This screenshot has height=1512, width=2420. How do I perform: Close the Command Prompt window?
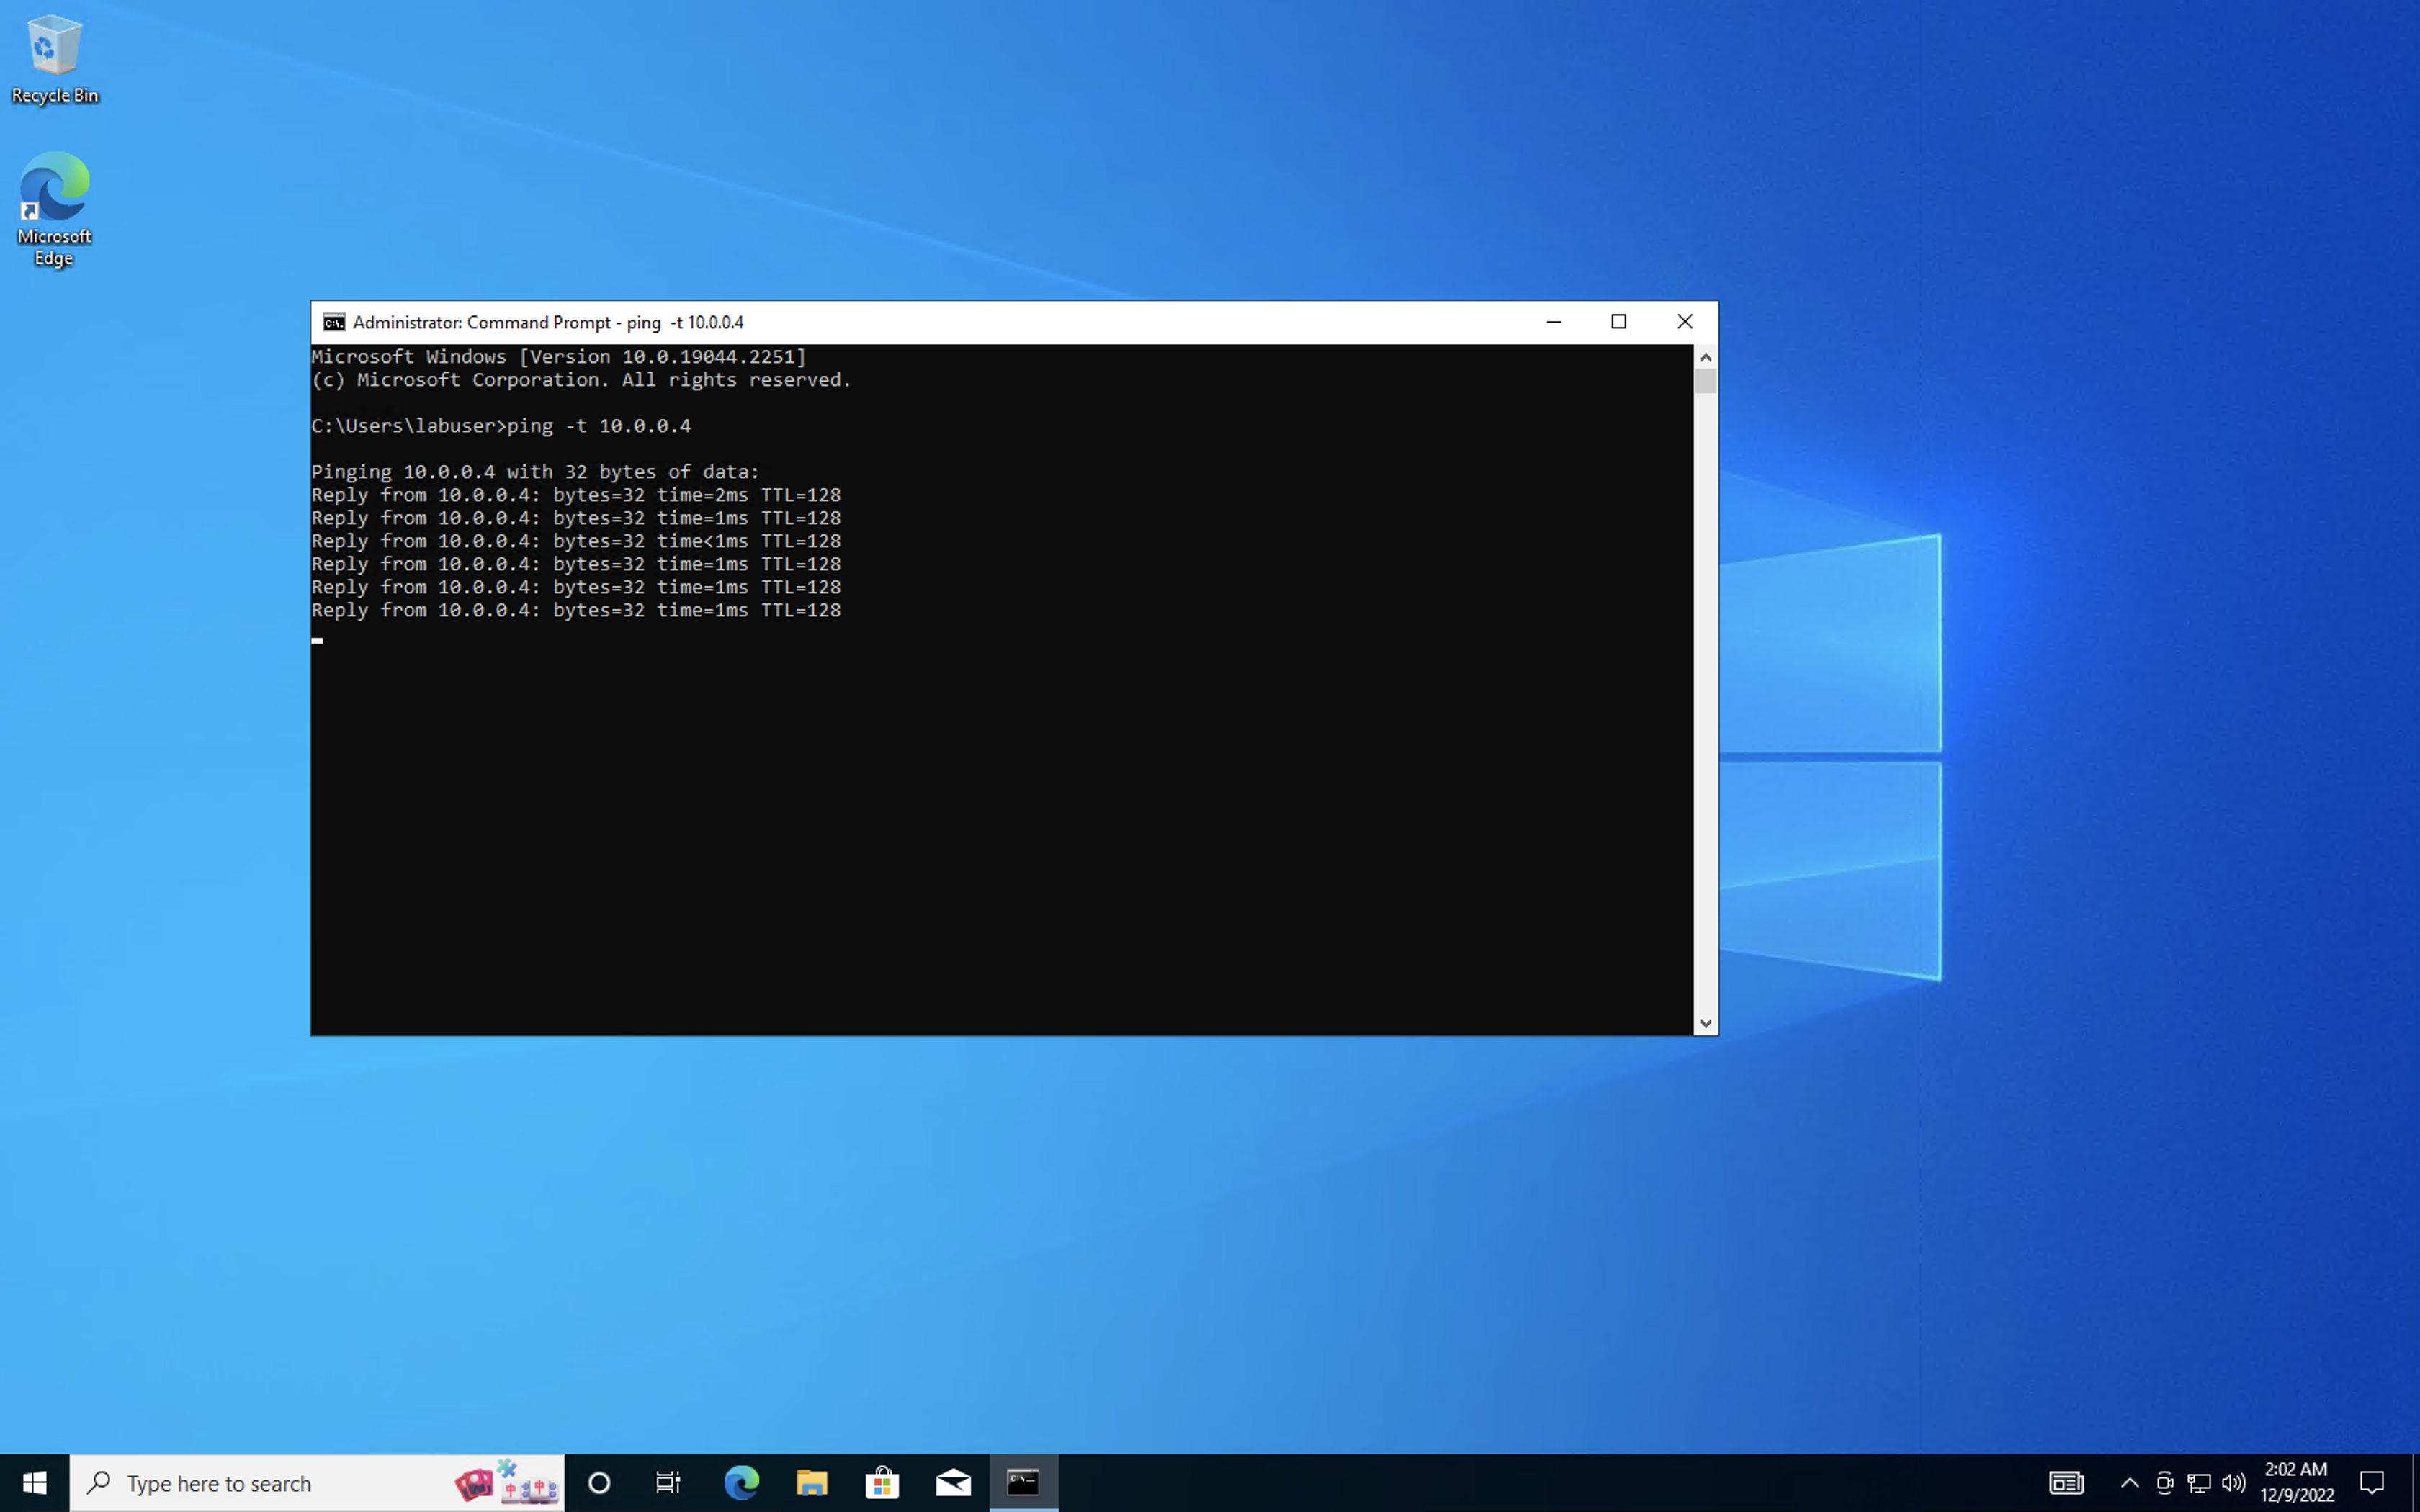point(1685,322)
